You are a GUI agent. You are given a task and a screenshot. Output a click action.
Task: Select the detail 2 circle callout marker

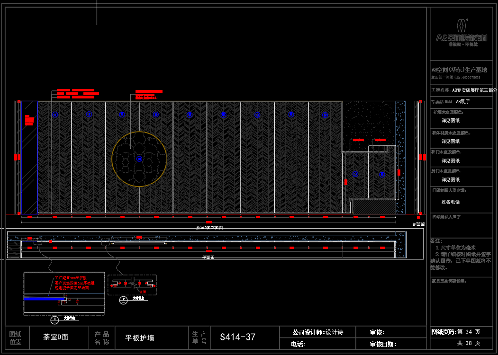tap(123, 300)
